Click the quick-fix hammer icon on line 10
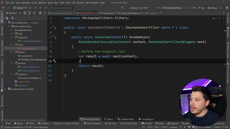The image size is (230, 129). point(55,61)
